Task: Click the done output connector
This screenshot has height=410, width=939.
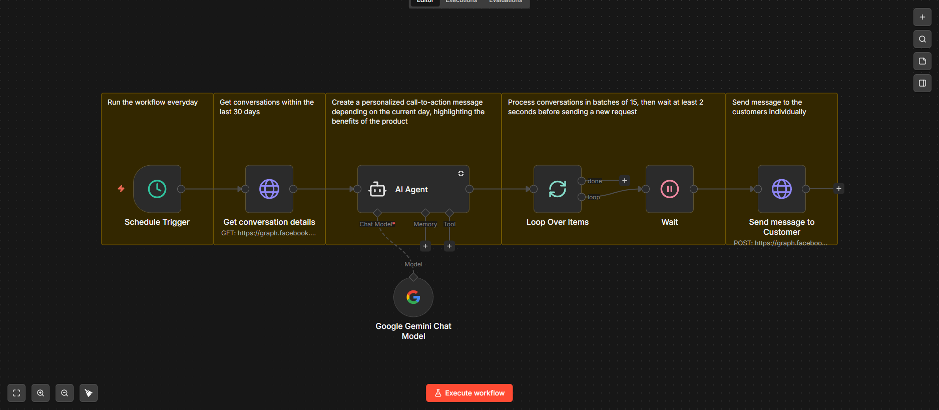Action: (582, 181)
